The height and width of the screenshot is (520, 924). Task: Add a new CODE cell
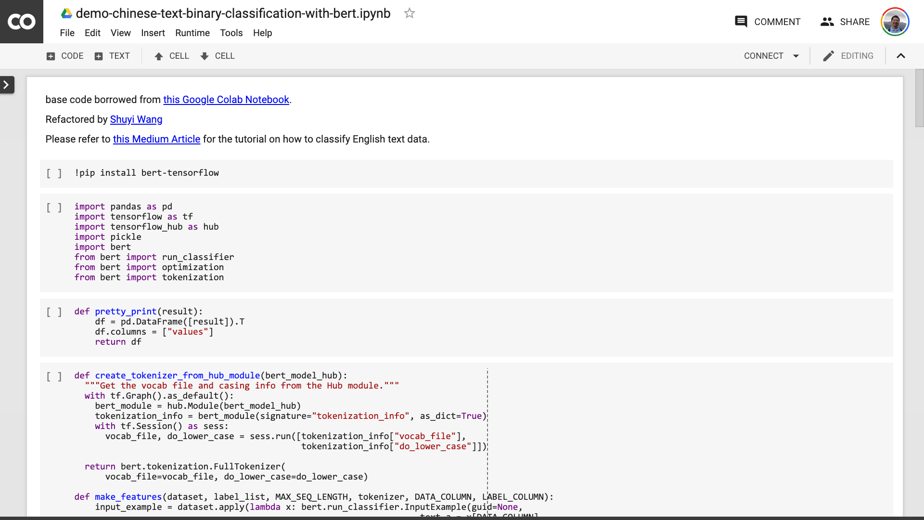point(65,56)
